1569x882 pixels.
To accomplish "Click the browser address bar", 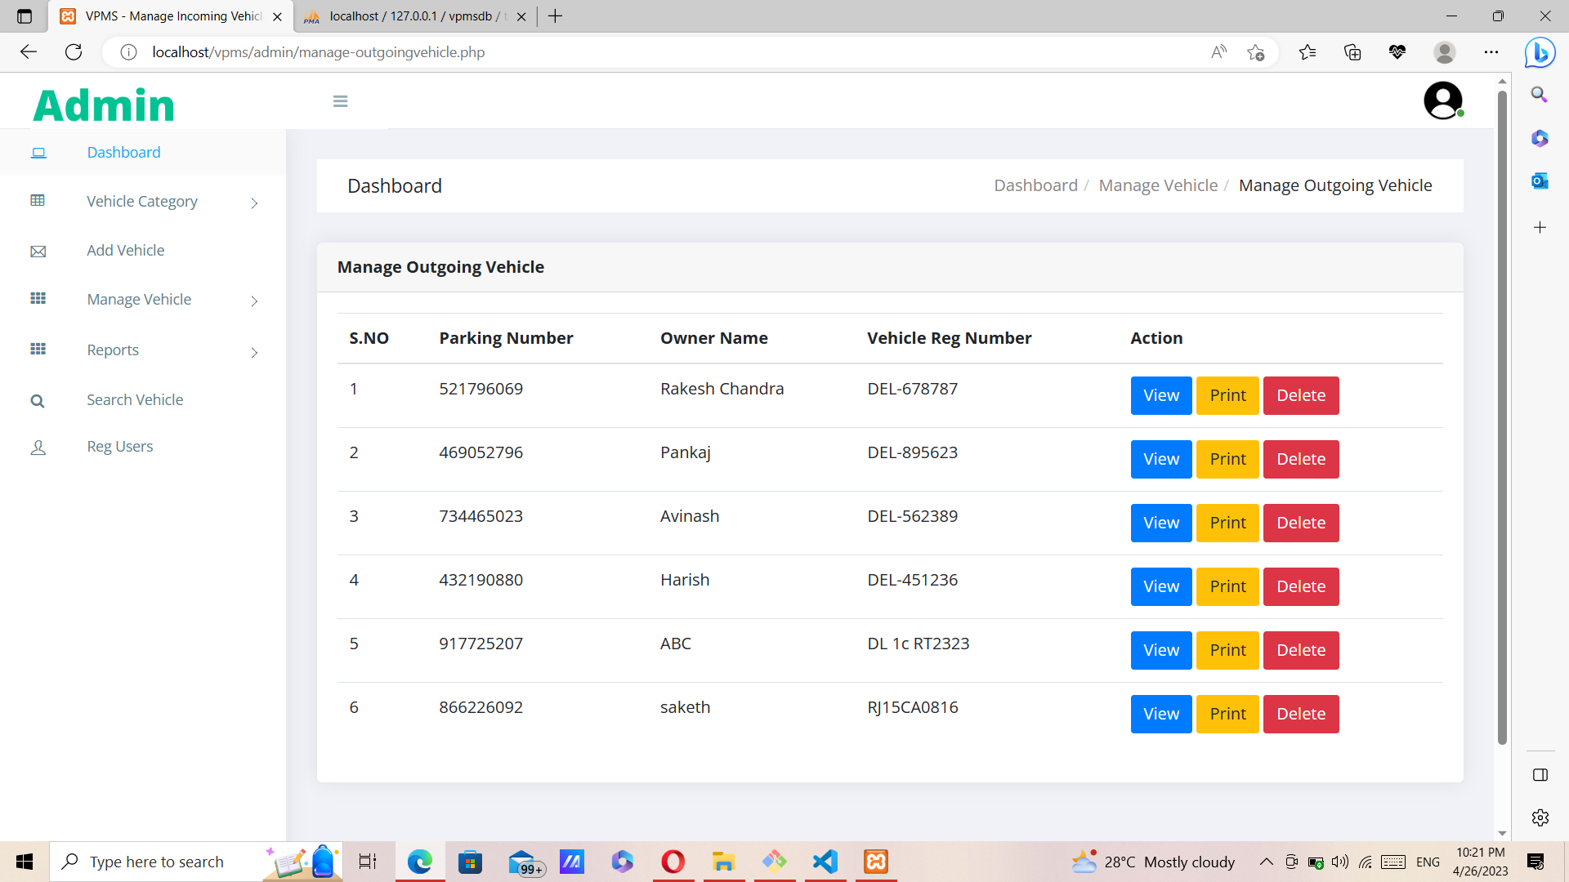I will pos(572,51).
